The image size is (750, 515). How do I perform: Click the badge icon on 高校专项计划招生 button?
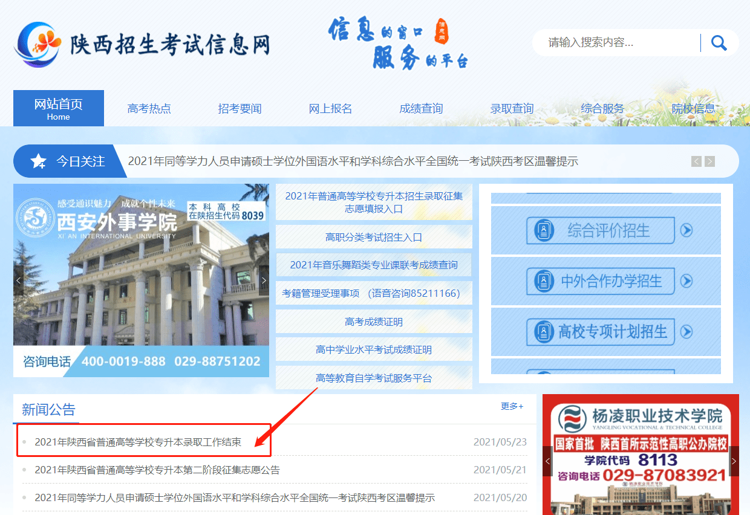(x=544, y=331)
